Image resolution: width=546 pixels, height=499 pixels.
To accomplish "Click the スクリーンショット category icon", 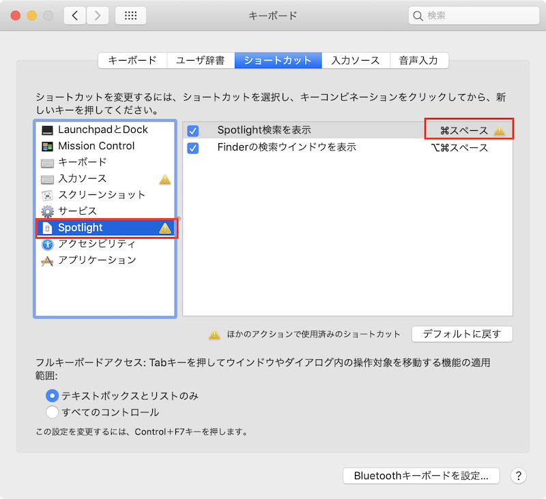I will (47, 196).
